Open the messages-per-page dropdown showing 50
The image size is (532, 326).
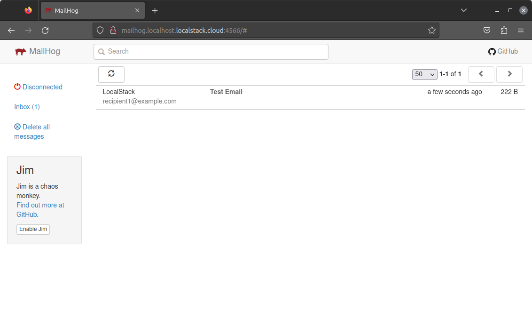click(x=424, y=74)
